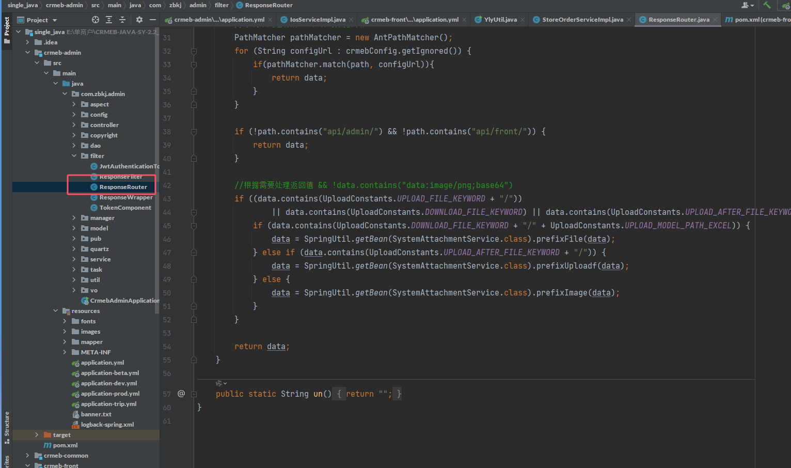Fold the if block at line 45

click(x=194, y=226)
